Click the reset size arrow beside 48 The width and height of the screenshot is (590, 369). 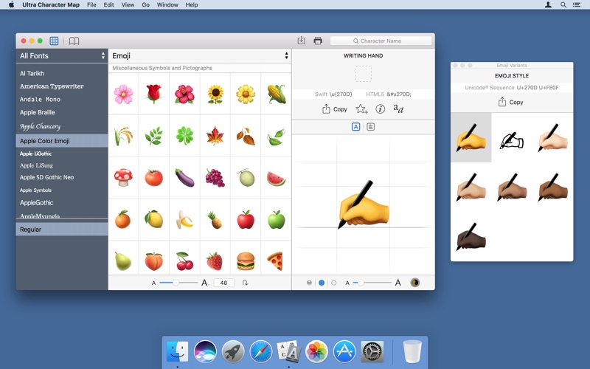click(x=246, y=283)
